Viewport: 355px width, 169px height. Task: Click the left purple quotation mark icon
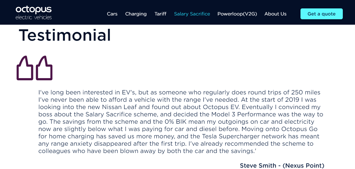coord(25,68)
